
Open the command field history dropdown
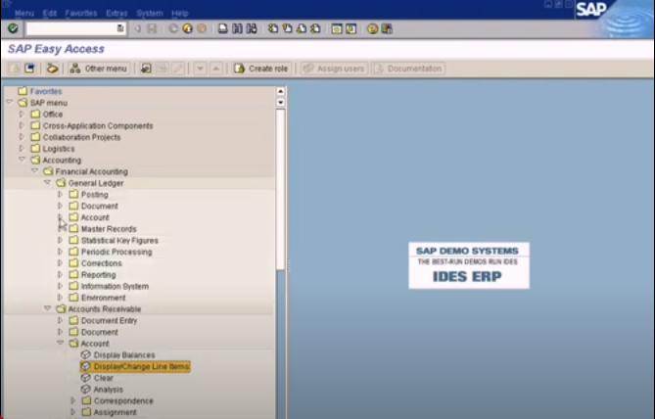click(x=120, y=28)
